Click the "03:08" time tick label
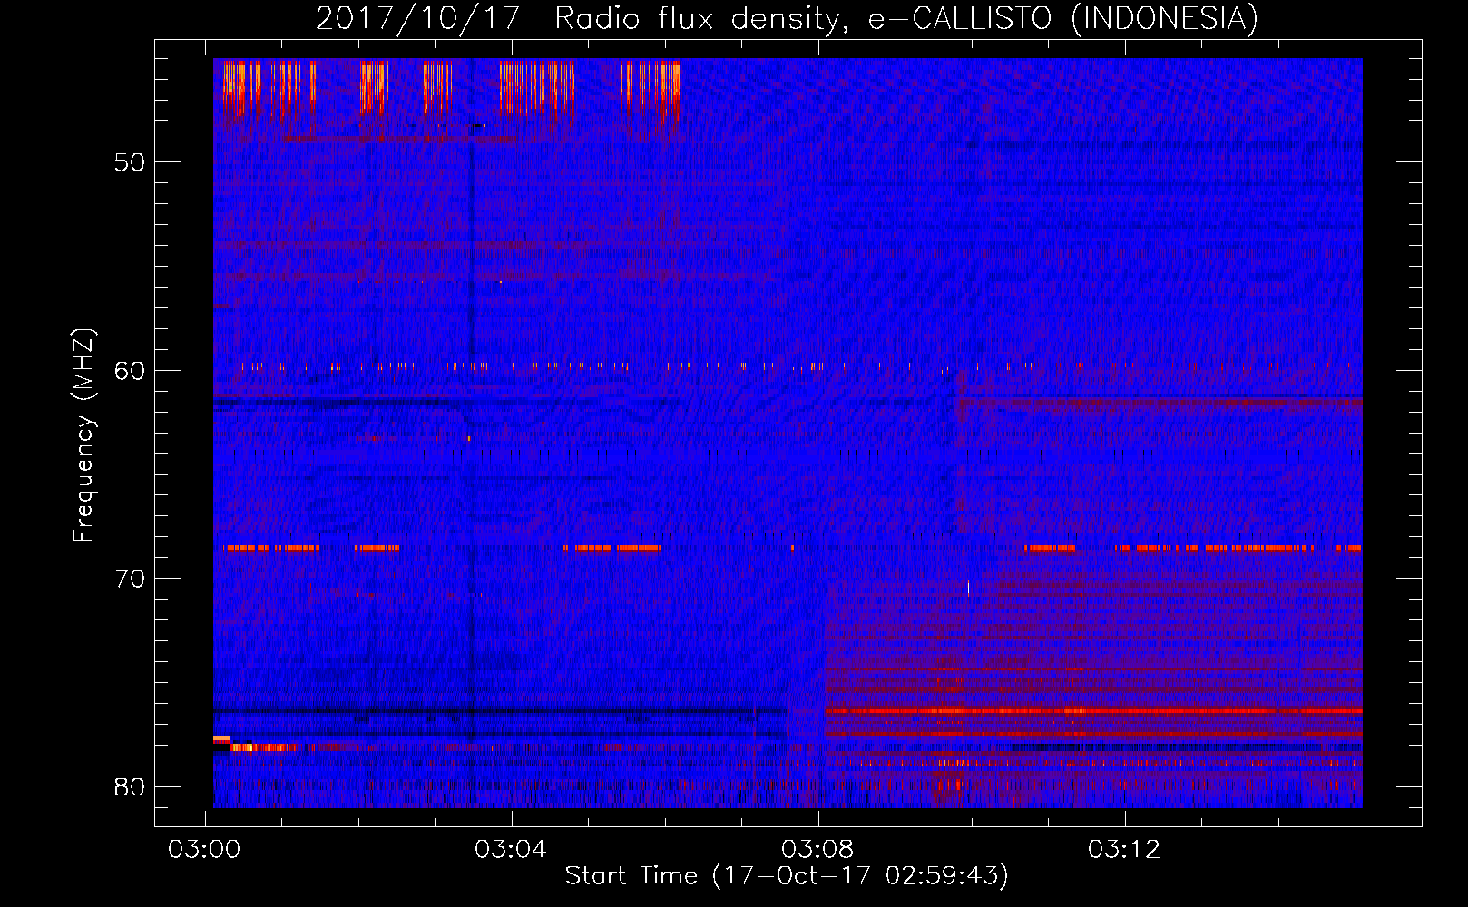Screen dimensions: 1468x907 pyautogui.click(x=818, y=849)
